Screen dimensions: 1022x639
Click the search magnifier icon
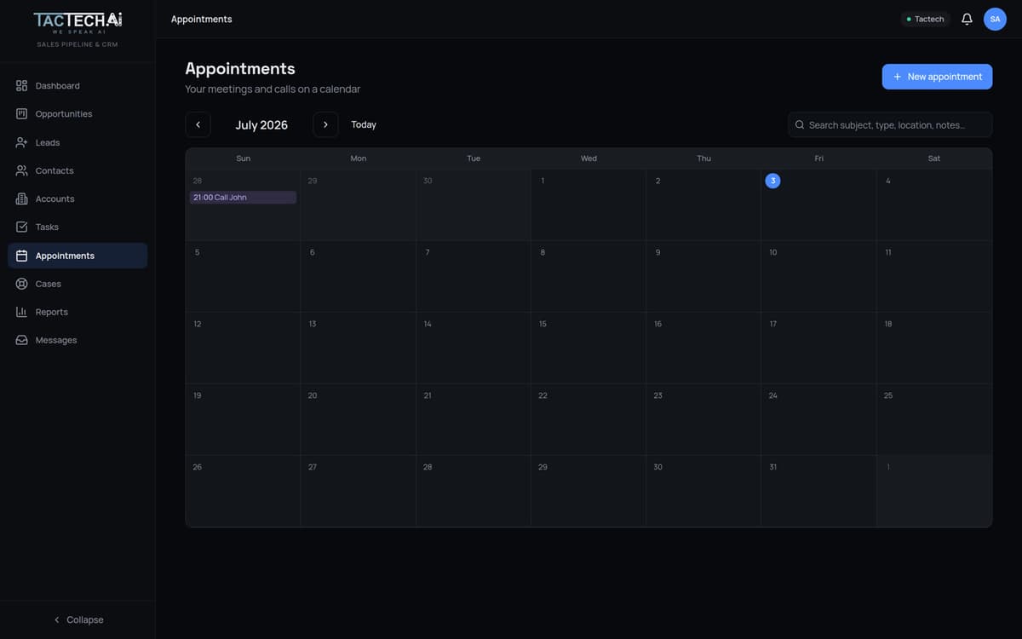pos(800,124)
